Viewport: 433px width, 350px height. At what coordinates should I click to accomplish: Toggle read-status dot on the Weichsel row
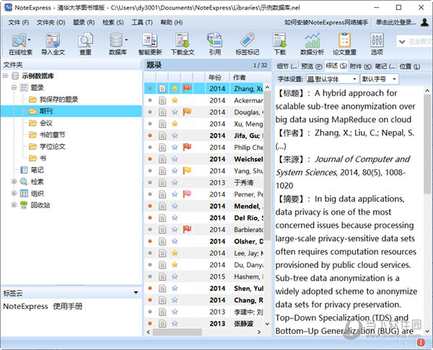point(150,159)
